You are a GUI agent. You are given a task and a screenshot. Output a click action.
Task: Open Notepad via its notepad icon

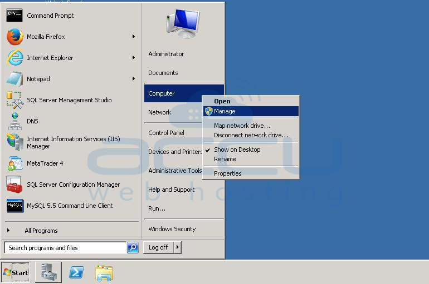[x=14, y=79]
